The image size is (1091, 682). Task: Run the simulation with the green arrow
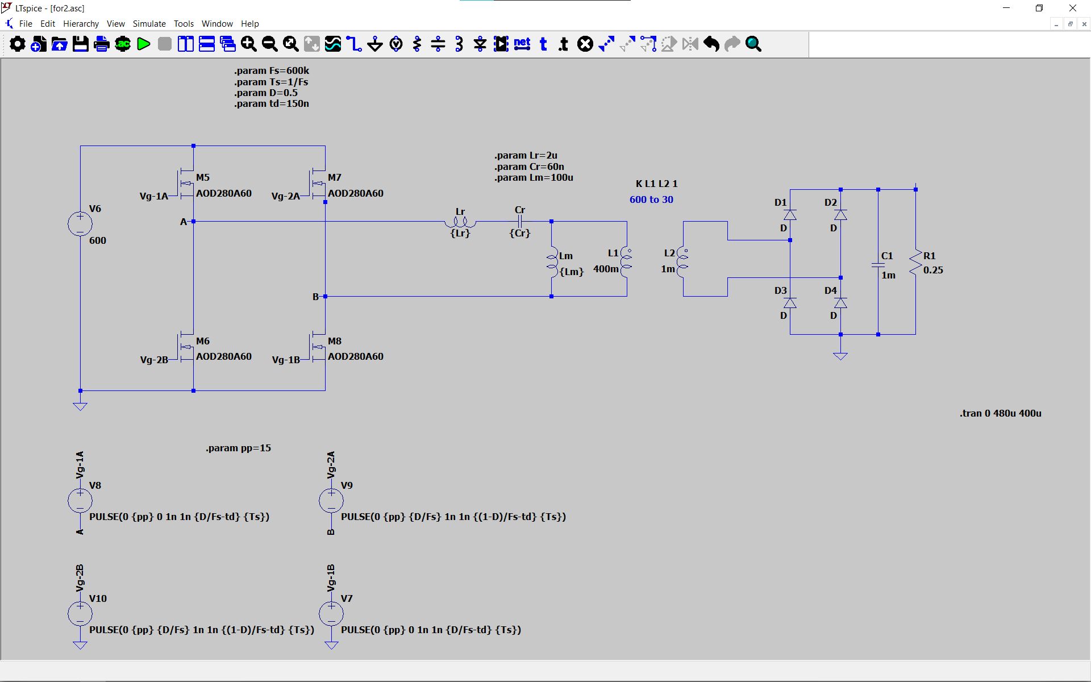[144, 44]
